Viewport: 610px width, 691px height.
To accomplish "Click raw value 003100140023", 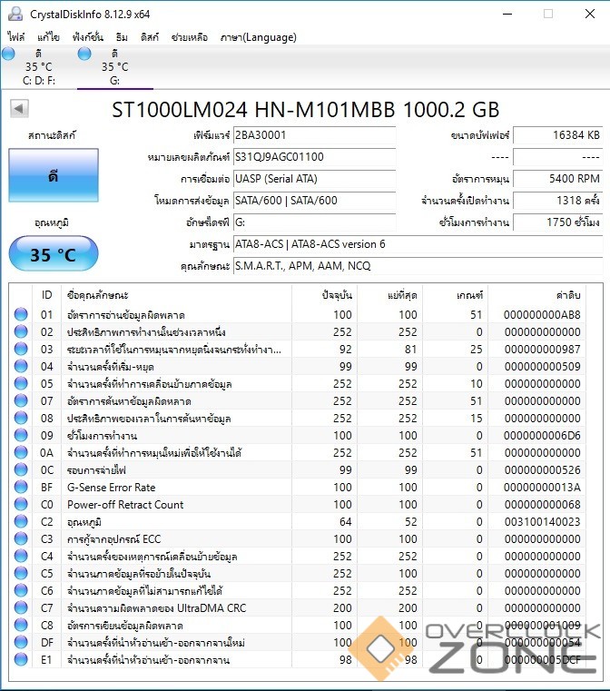I will click(542, 522).
